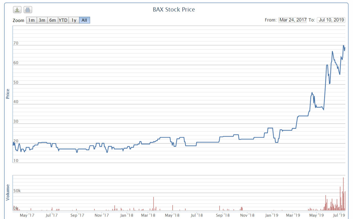
Task: Click the Nov '18 date label
Action: point(247,215)
